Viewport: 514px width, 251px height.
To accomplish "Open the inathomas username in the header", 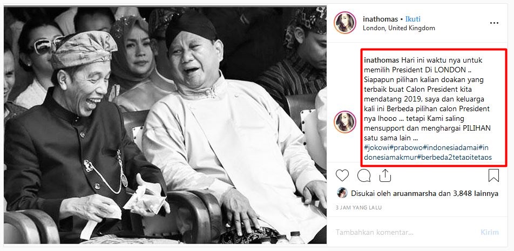I will pos(380,19).
